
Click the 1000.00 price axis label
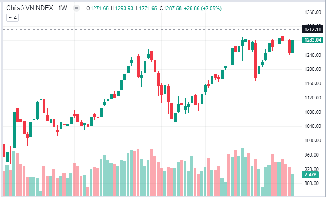click(x=313, y=141)
